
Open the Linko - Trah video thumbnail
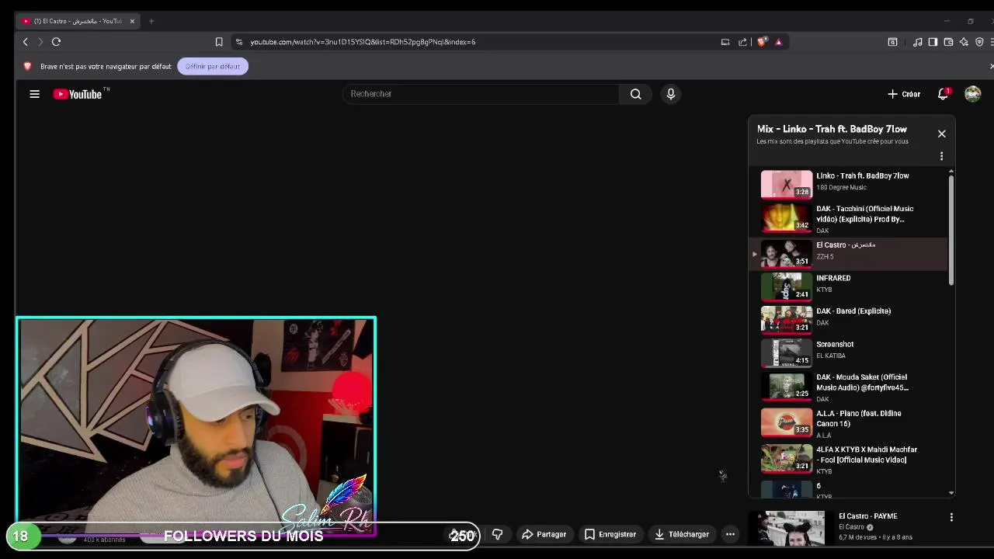click(x=787, y=184)
